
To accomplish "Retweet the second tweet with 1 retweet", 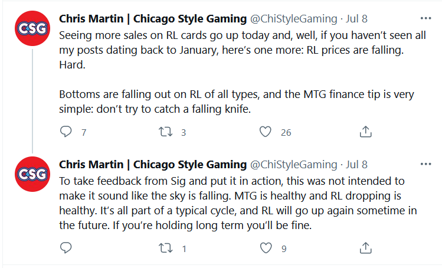I will point(165,248).
